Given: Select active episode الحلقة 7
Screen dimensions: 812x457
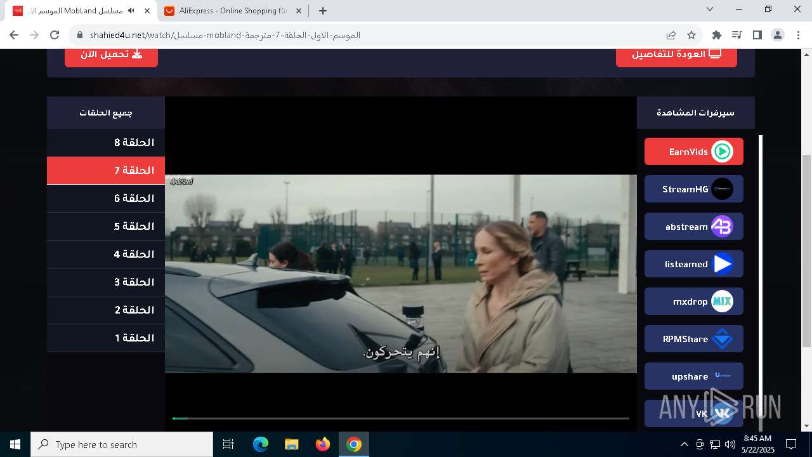Looking at the screenshot, I should click(106, 171).
